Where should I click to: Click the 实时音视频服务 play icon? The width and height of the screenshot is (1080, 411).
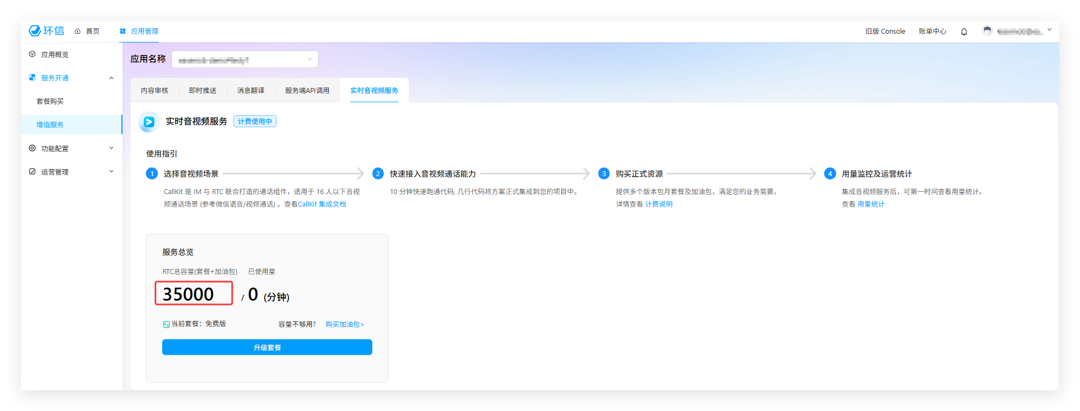149,122
